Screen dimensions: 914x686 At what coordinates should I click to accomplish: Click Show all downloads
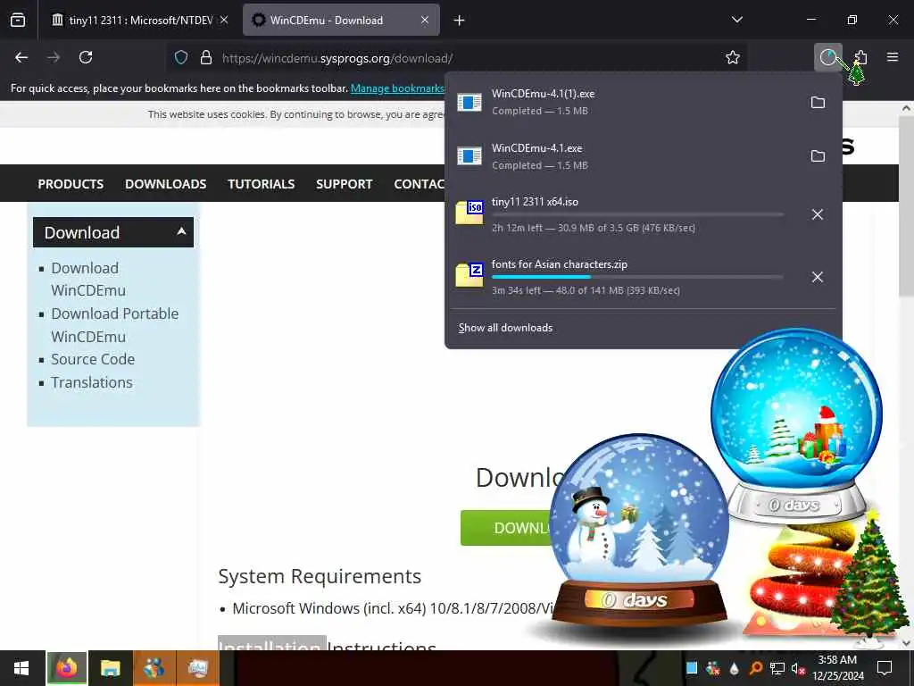pos(505,328)
